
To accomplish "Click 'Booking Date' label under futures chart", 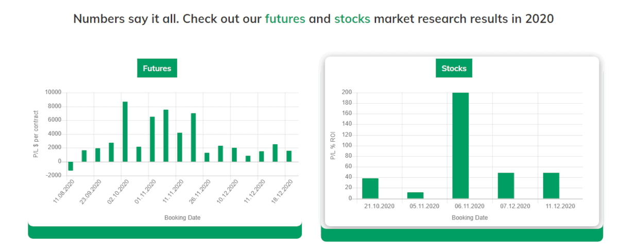I will coord(182,217).
